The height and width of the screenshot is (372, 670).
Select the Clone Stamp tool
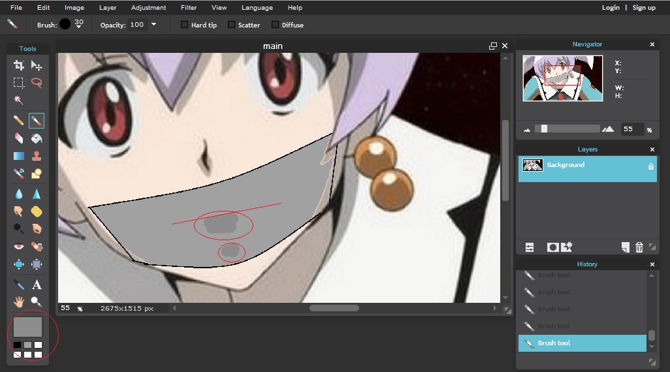37,156
